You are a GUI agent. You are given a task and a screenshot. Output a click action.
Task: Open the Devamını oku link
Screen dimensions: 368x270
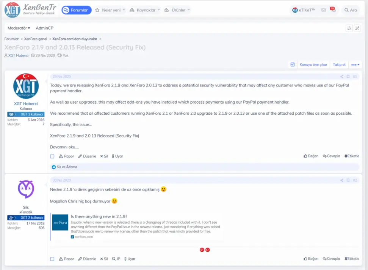click(64, 147)
